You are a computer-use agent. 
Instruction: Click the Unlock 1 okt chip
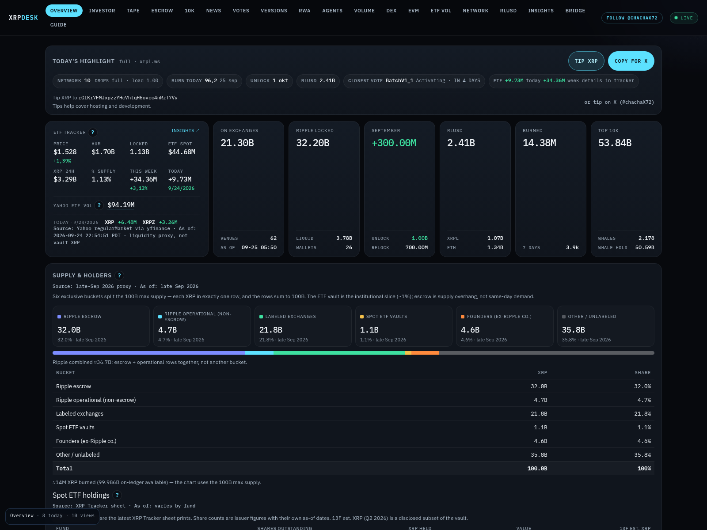269,81
